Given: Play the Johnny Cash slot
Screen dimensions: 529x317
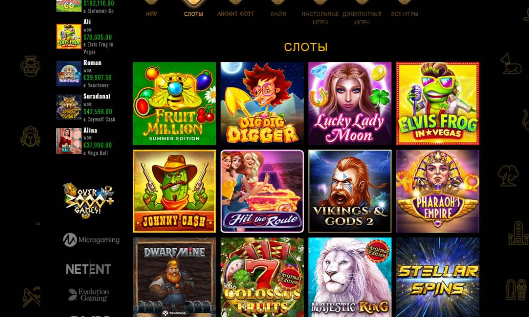Looking at the screenshot, I should point(174,191).
